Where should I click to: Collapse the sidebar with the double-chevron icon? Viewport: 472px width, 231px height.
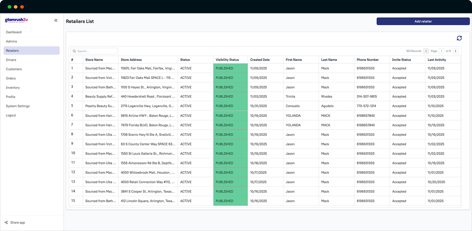click(56, 21)
